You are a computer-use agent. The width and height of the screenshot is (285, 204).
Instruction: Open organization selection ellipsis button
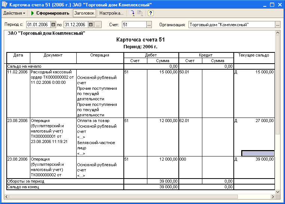pyautogui.click(x=278, y=25)
